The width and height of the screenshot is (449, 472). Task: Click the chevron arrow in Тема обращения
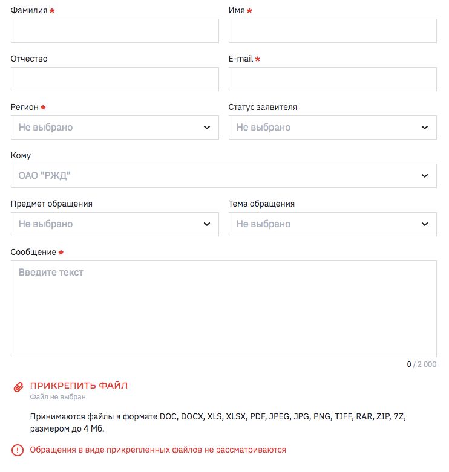coord(424,224)
